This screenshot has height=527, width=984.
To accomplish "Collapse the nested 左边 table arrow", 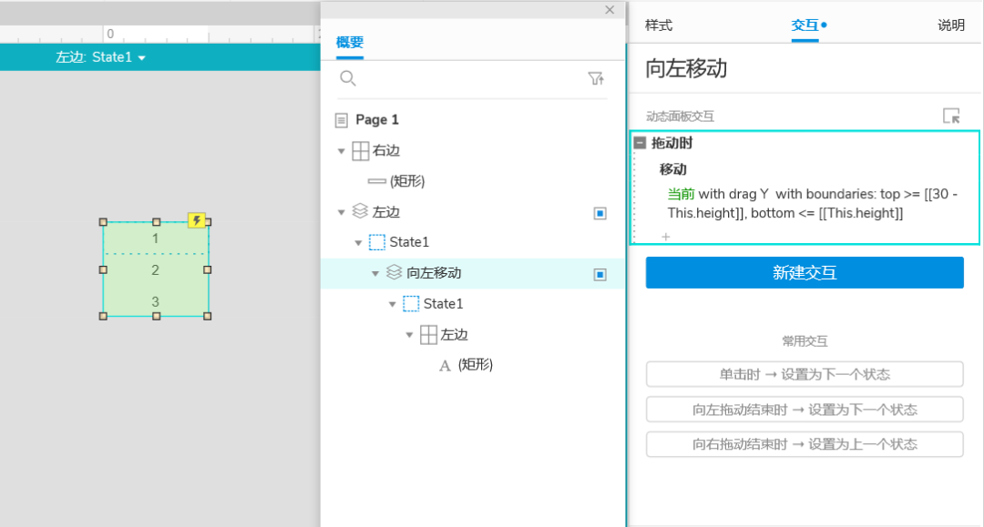I will tap(409, 335).
